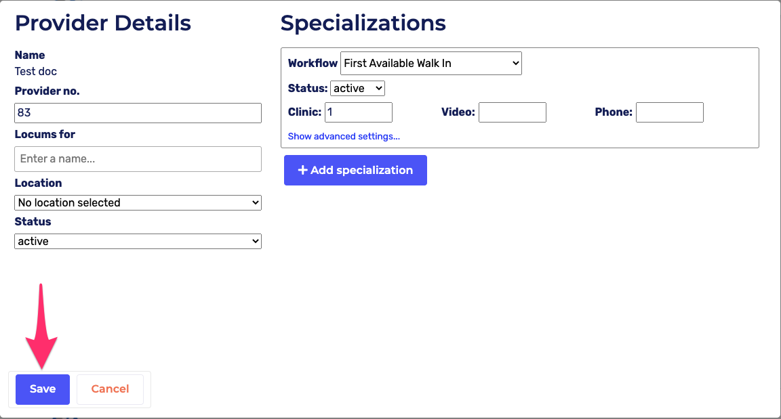Screen dimensions: 781x419
Task: Expand the specialization Status dropdown
Action: 357,88
